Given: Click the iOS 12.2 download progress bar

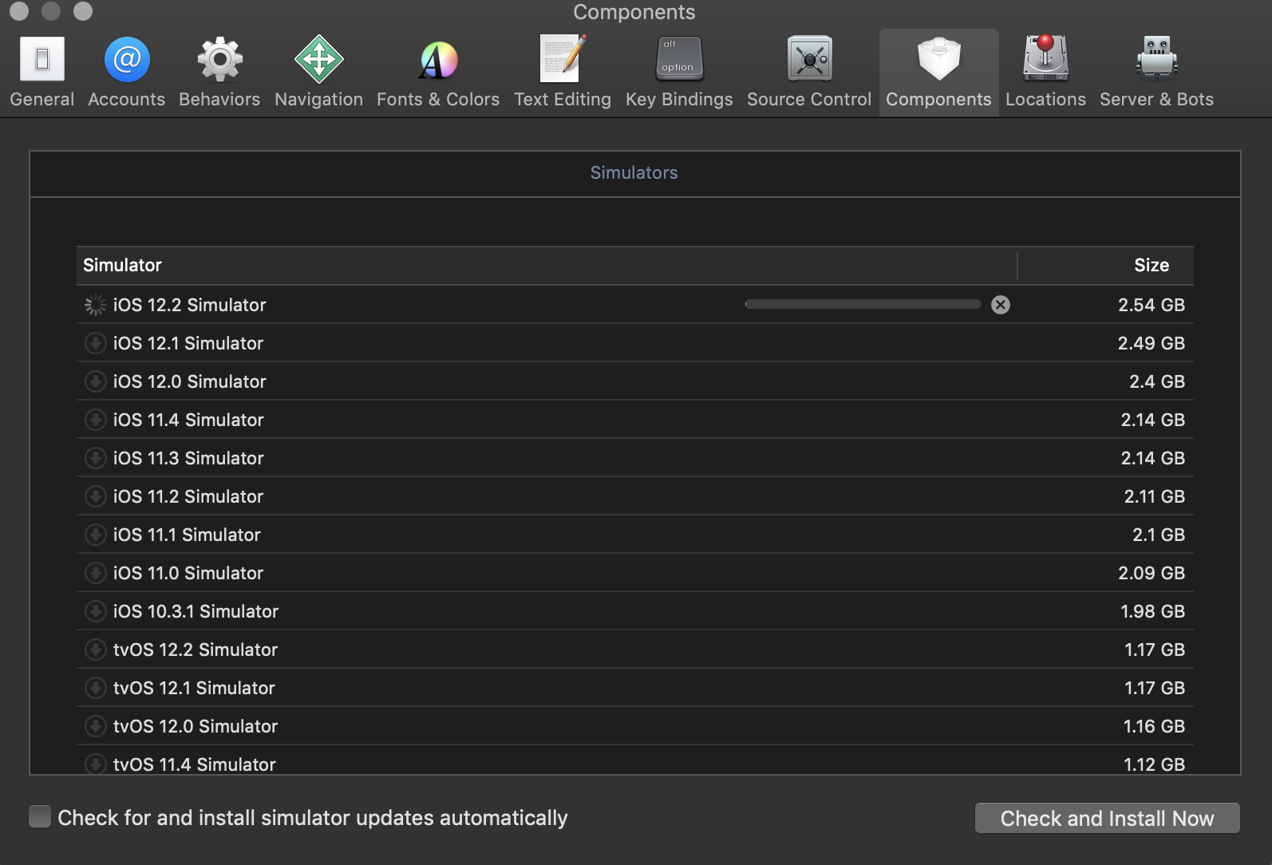Looking at the screenshot, I should click(863, 304).
